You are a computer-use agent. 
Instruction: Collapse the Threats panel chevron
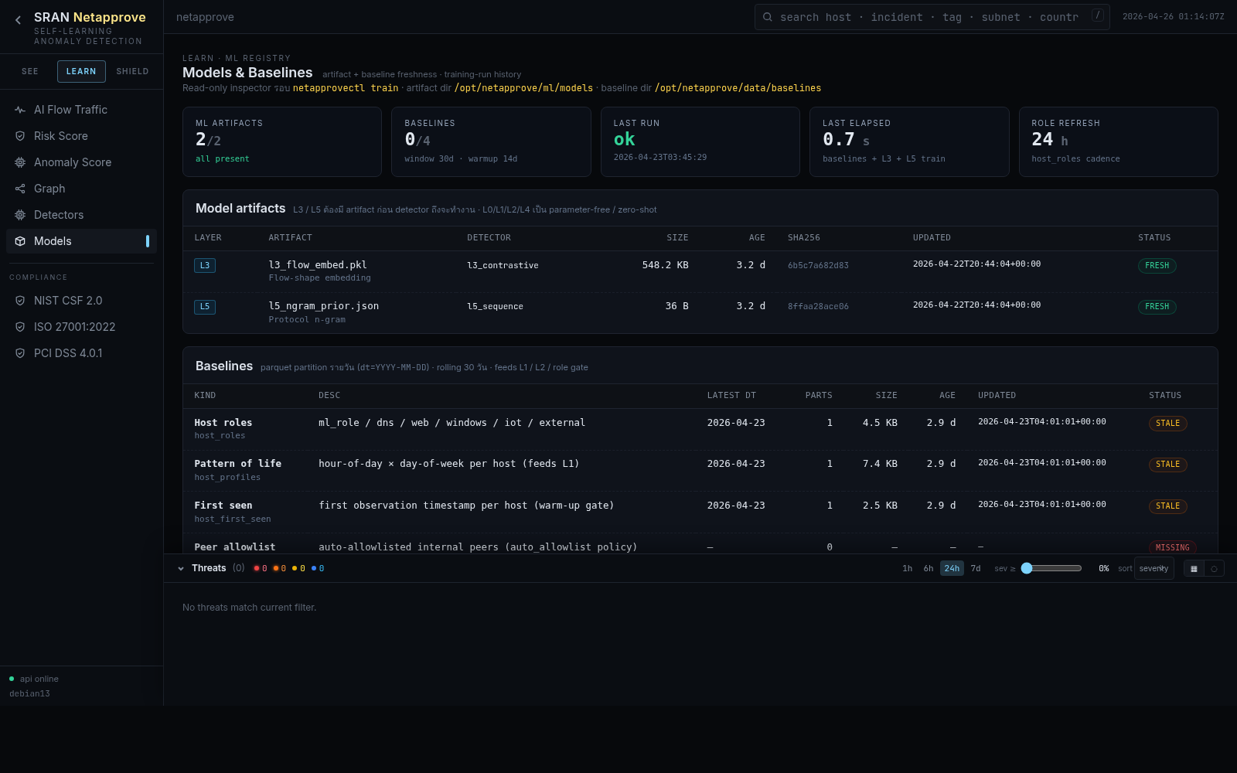pos(181,569)
